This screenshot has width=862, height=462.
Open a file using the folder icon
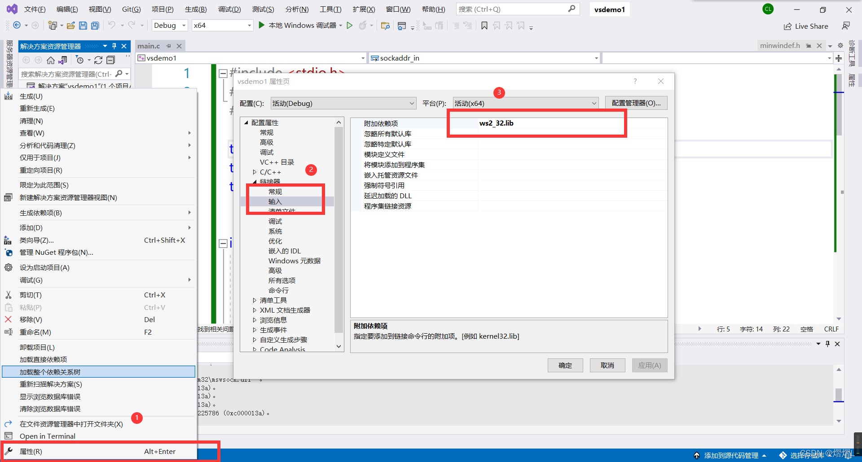coord(70,26)
